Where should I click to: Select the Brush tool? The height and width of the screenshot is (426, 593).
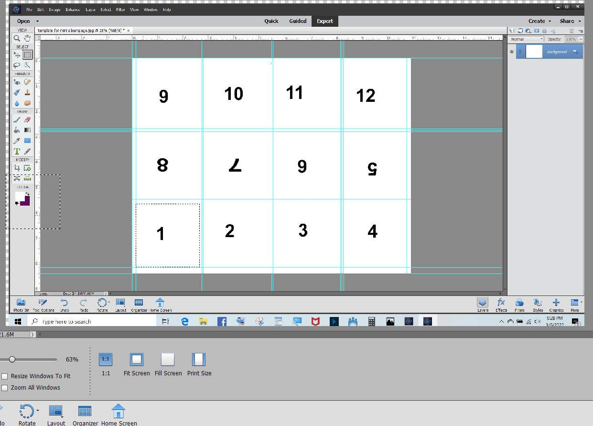17,120
